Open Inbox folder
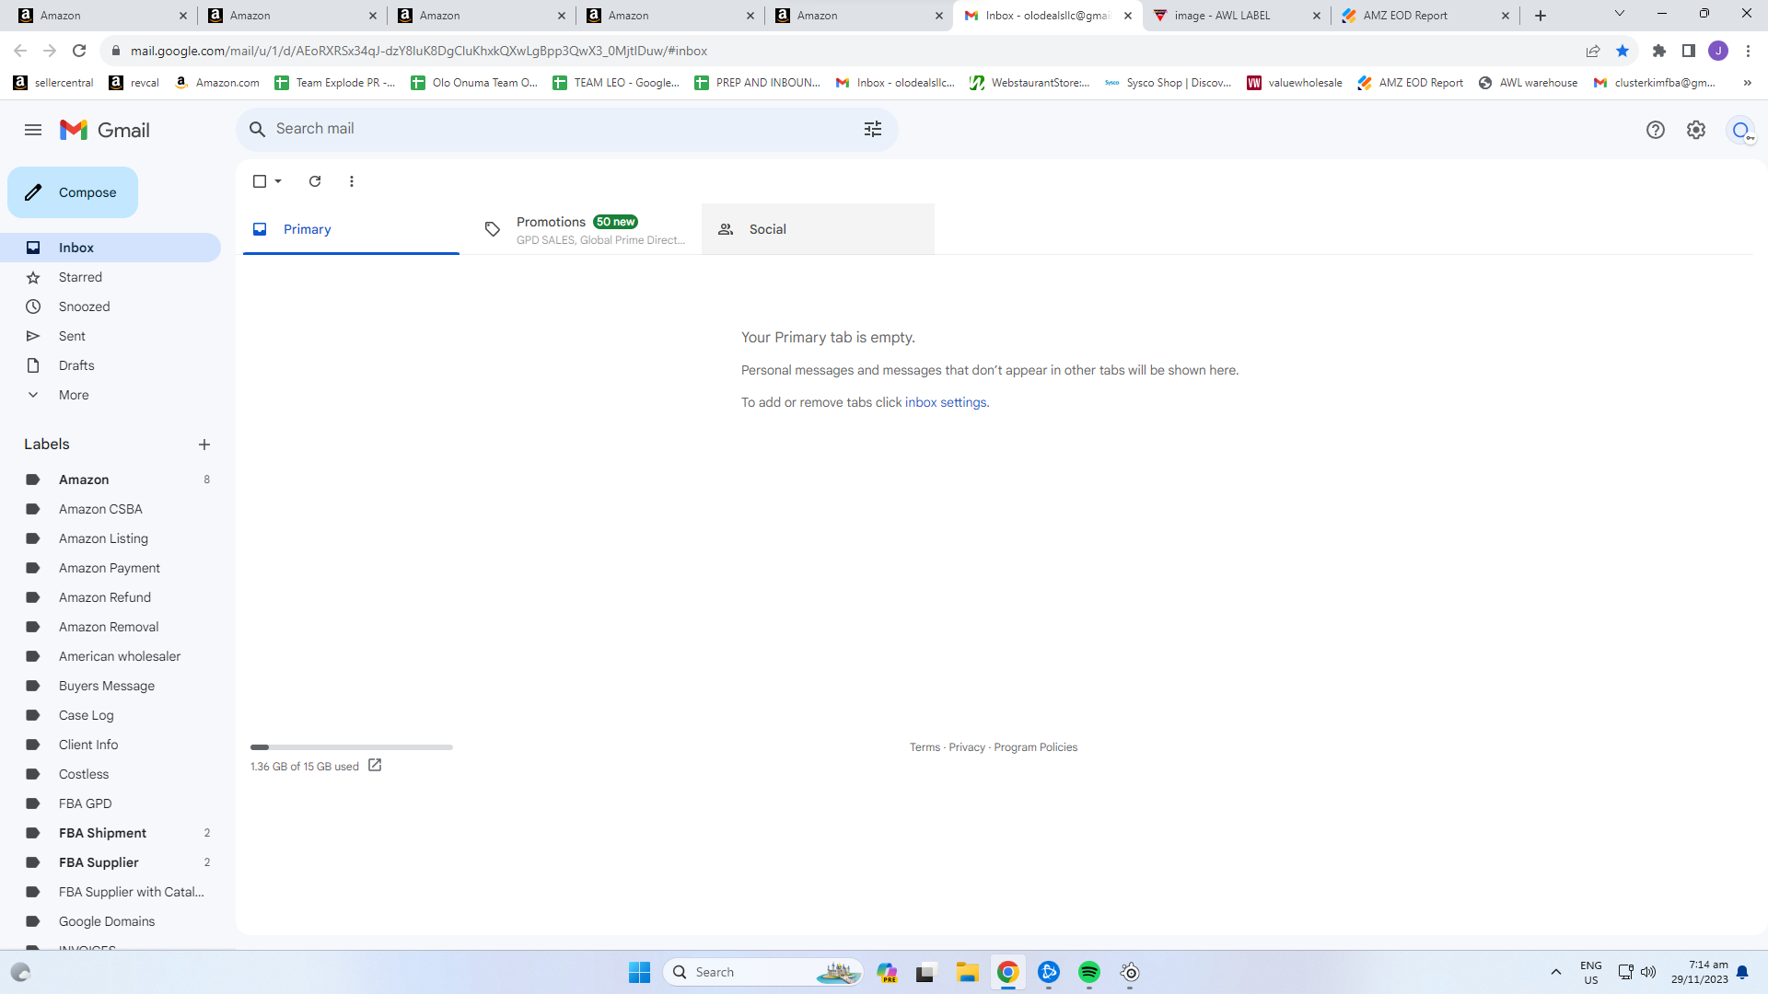The image size is (1768, 994). 110,248
